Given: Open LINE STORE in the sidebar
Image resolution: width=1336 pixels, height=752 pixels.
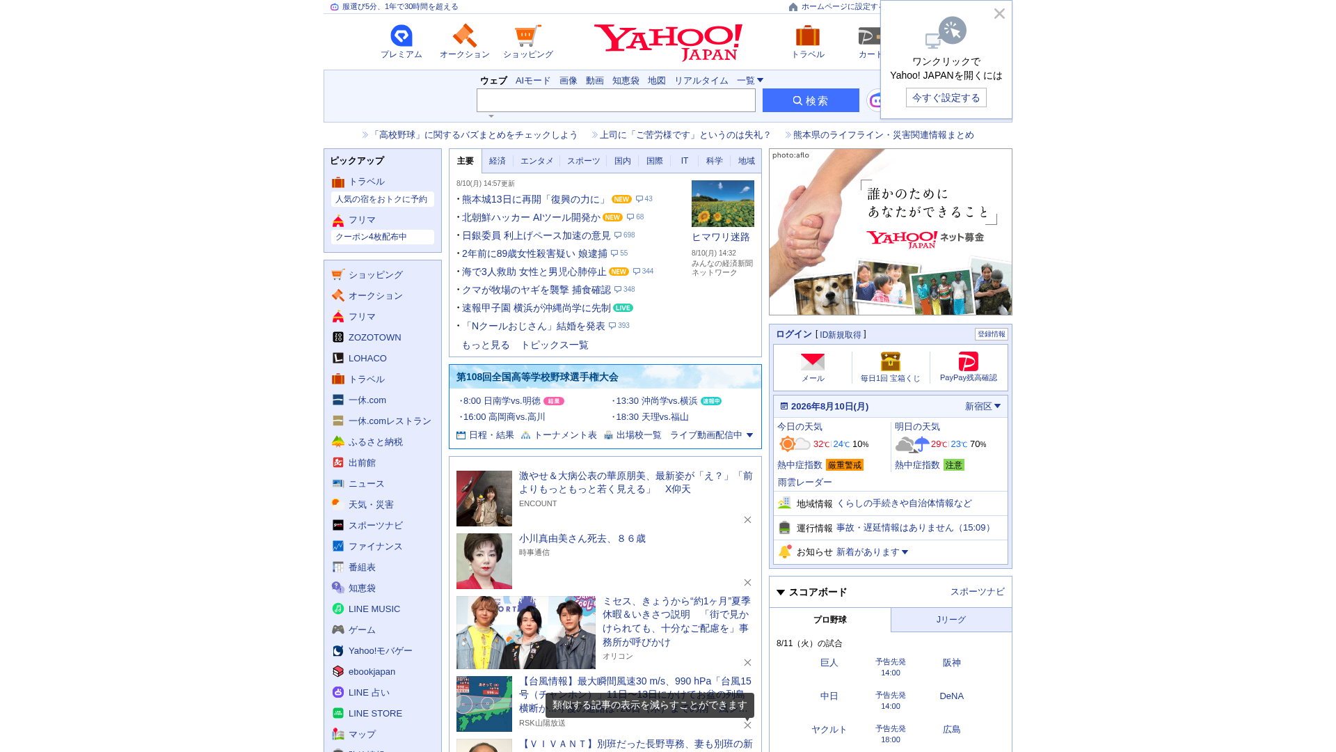Looking at the screenshot, I should tap(375, 713).
